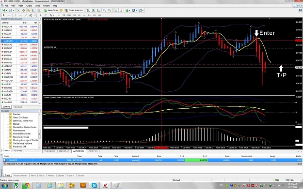
Task: Open the Favorites tab in Navigator
Action: tap(18, 151)
